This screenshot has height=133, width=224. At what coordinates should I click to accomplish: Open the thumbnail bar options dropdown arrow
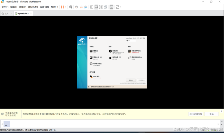pos(222,124)
